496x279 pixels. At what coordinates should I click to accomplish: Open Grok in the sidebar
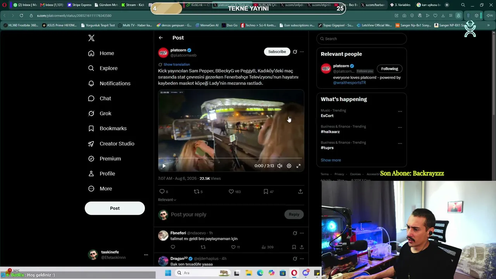pos(100,114)
